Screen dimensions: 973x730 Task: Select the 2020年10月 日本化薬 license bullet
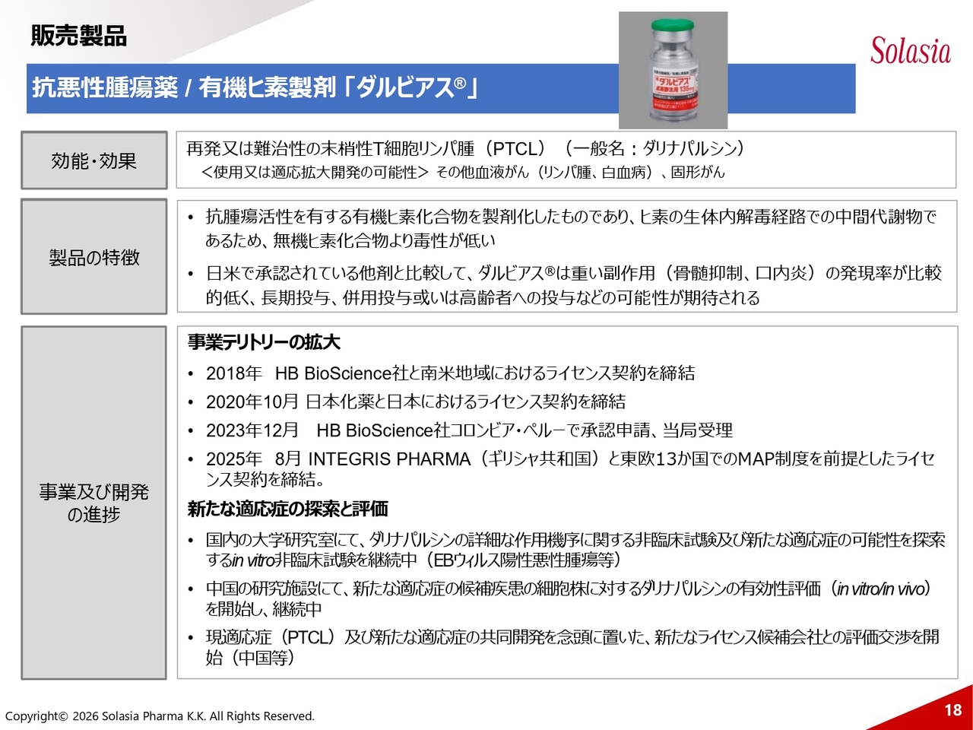tap(416, 401)
